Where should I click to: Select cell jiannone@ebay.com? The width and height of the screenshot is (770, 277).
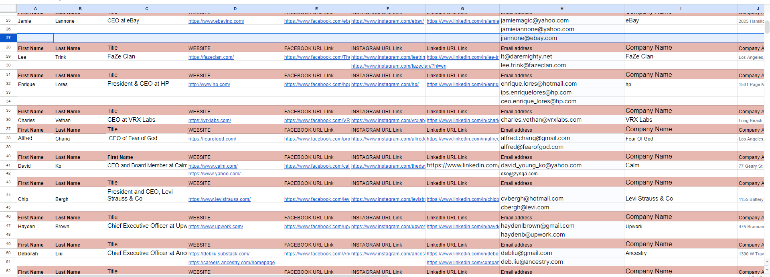(562, 38)
